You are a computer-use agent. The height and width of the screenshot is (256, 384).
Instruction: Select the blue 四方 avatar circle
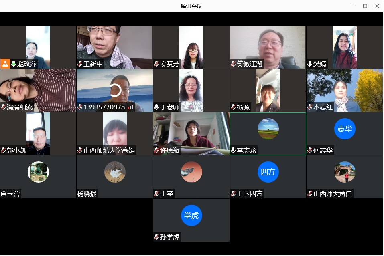(x=268, y=172)
